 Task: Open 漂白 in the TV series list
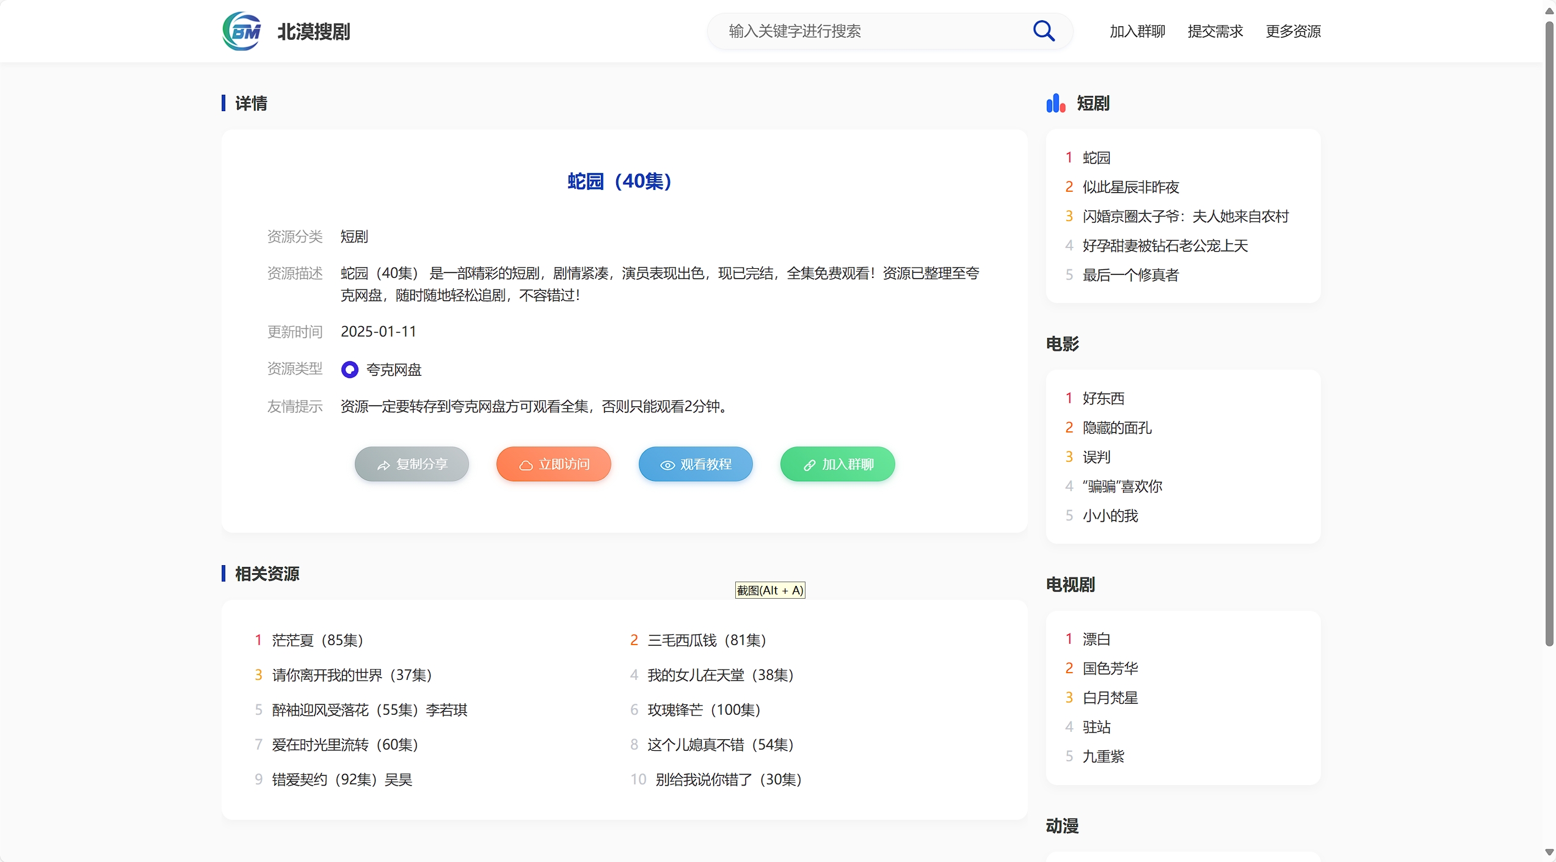click(x=1096, y=639)
